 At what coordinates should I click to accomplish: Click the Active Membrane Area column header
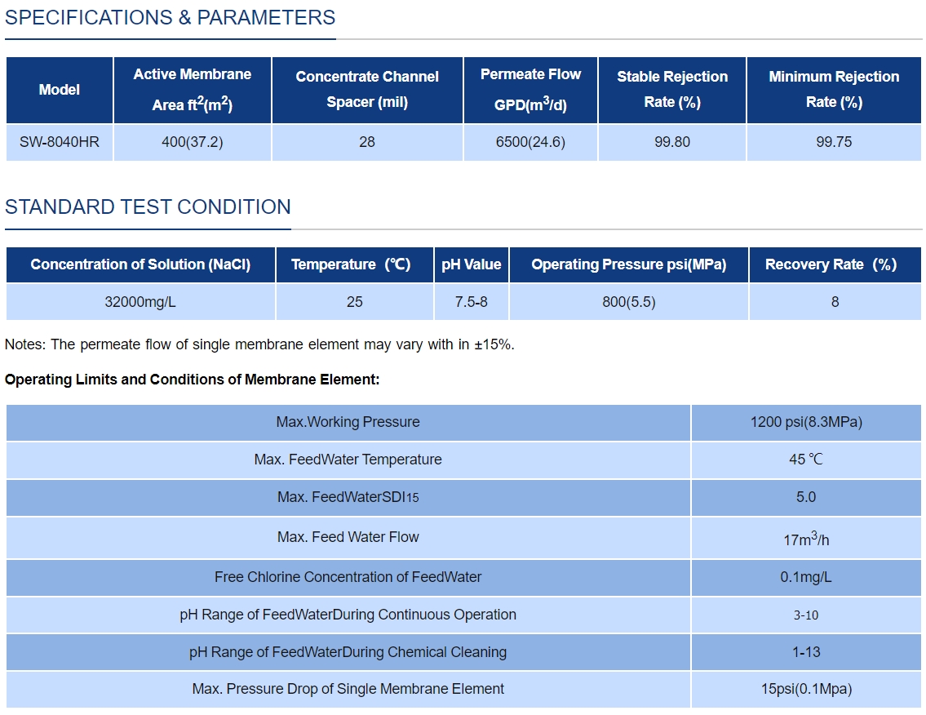(x=193, y=89)
